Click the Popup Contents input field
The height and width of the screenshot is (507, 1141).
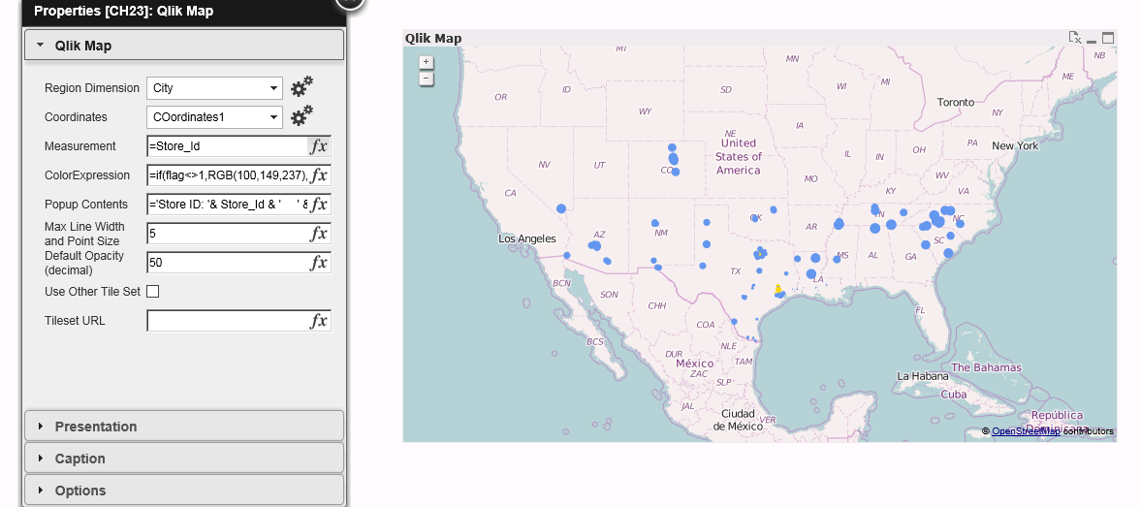(227, 205)
